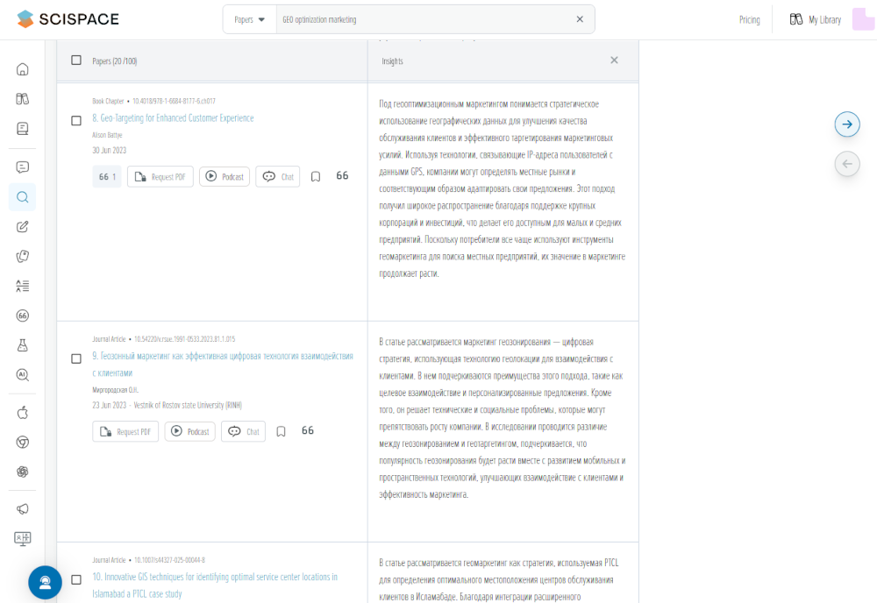Viewport: 877px width, 603px height.
Task: Click DOI 10.1007/s44327-025-00044-8
Action: pyautogui.click(x=169, y=560)
